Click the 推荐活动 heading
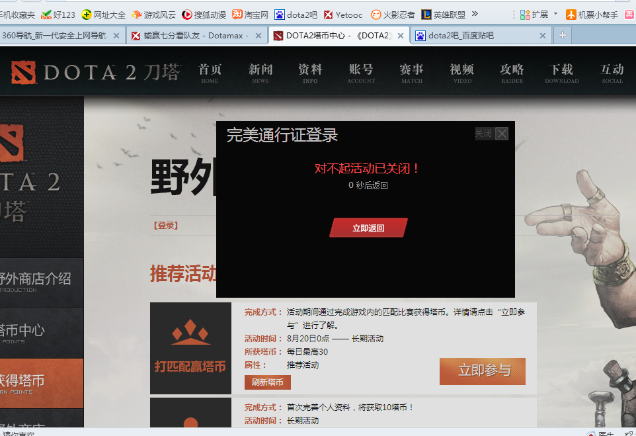 183,274
